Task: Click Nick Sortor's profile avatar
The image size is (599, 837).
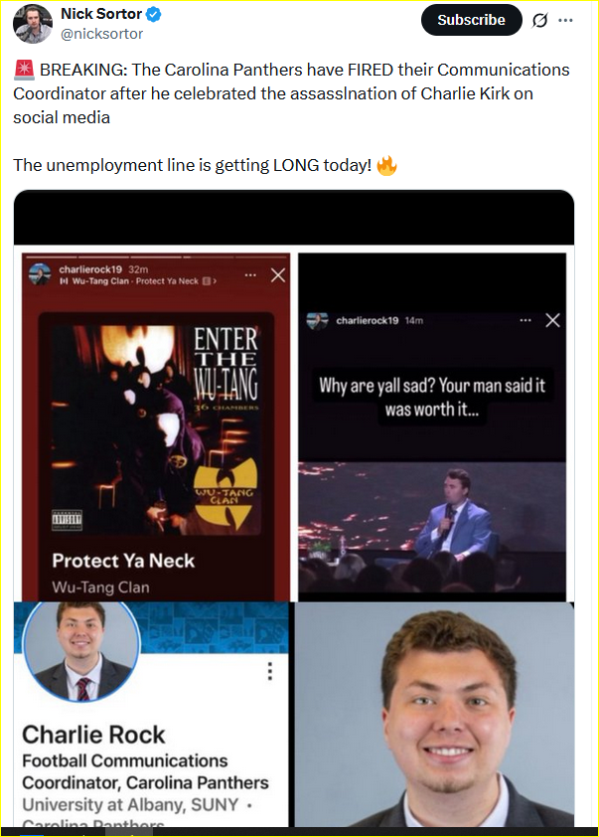Action: 32,23
